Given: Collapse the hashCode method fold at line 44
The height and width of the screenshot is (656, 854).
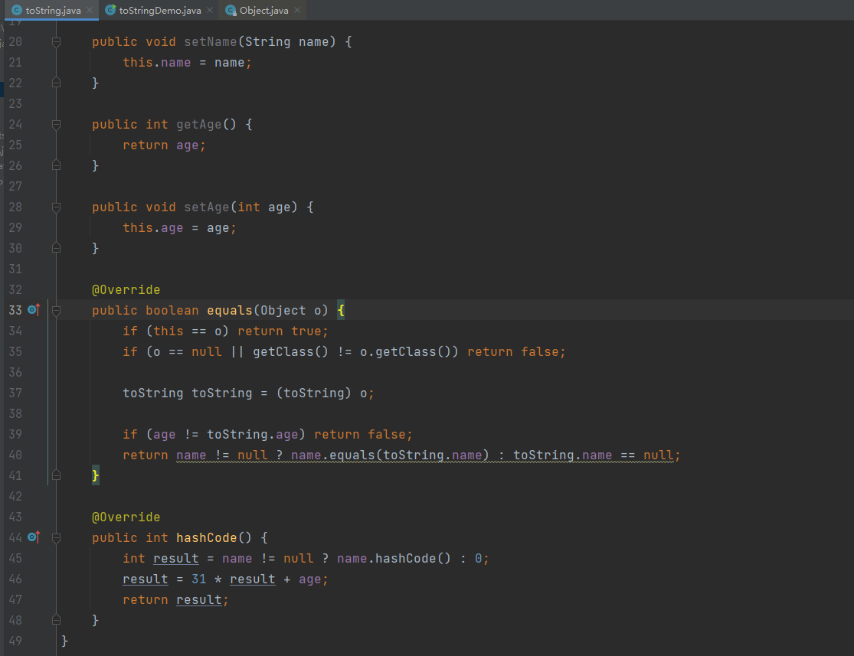Looking at the screenshot, I should click(56, 538).
